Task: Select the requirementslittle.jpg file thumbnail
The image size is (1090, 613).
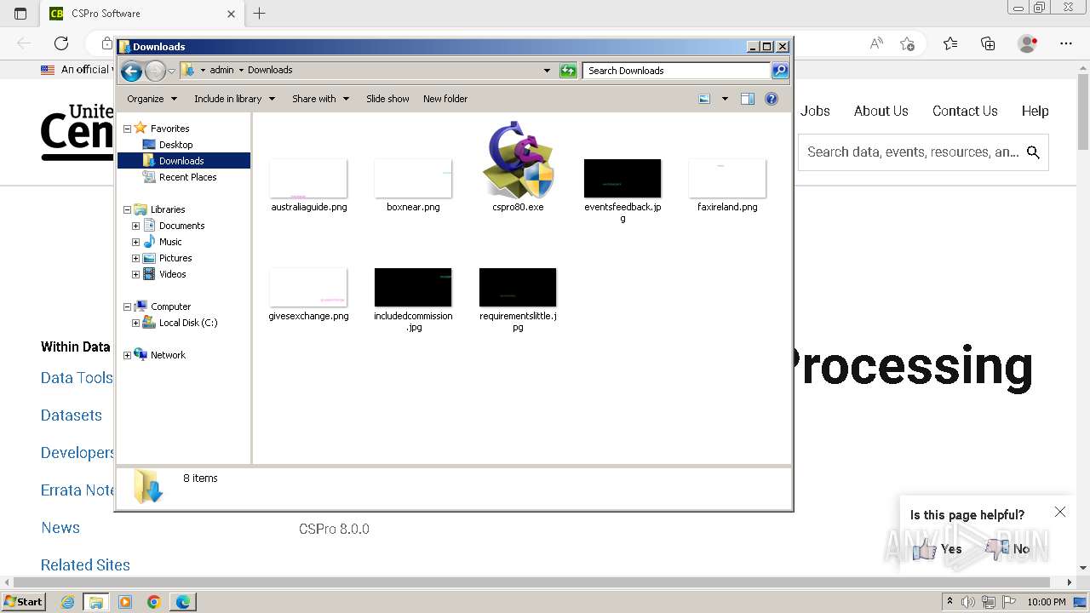Action: click(x=518, y=288)
